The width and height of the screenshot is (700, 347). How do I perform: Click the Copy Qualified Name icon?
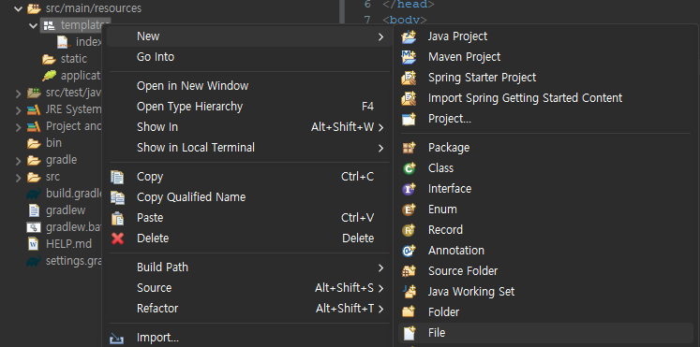117,197
